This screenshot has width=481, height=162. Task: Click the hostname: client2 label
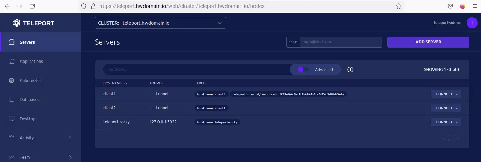(x=211, y=108)
